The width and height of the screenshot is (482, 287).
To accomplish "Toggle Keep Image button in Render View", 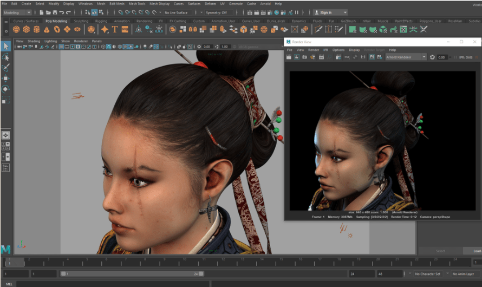I will click(x=372, y=57).
